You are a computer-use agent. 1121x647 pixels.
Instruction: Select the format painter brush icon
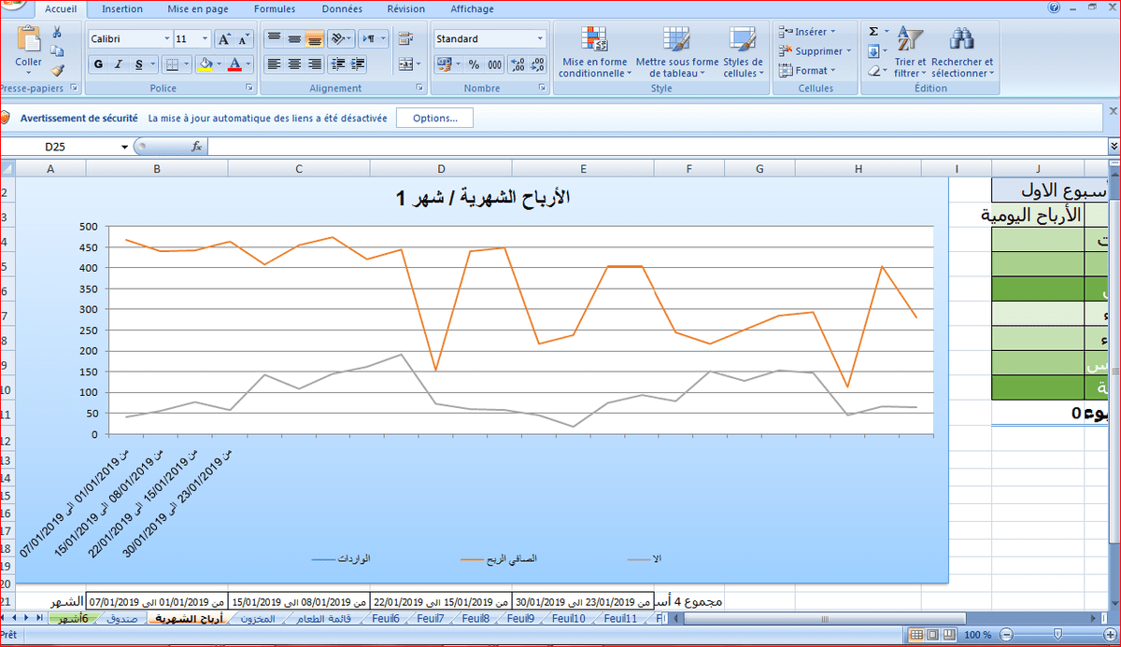click(x=57, y=70)
